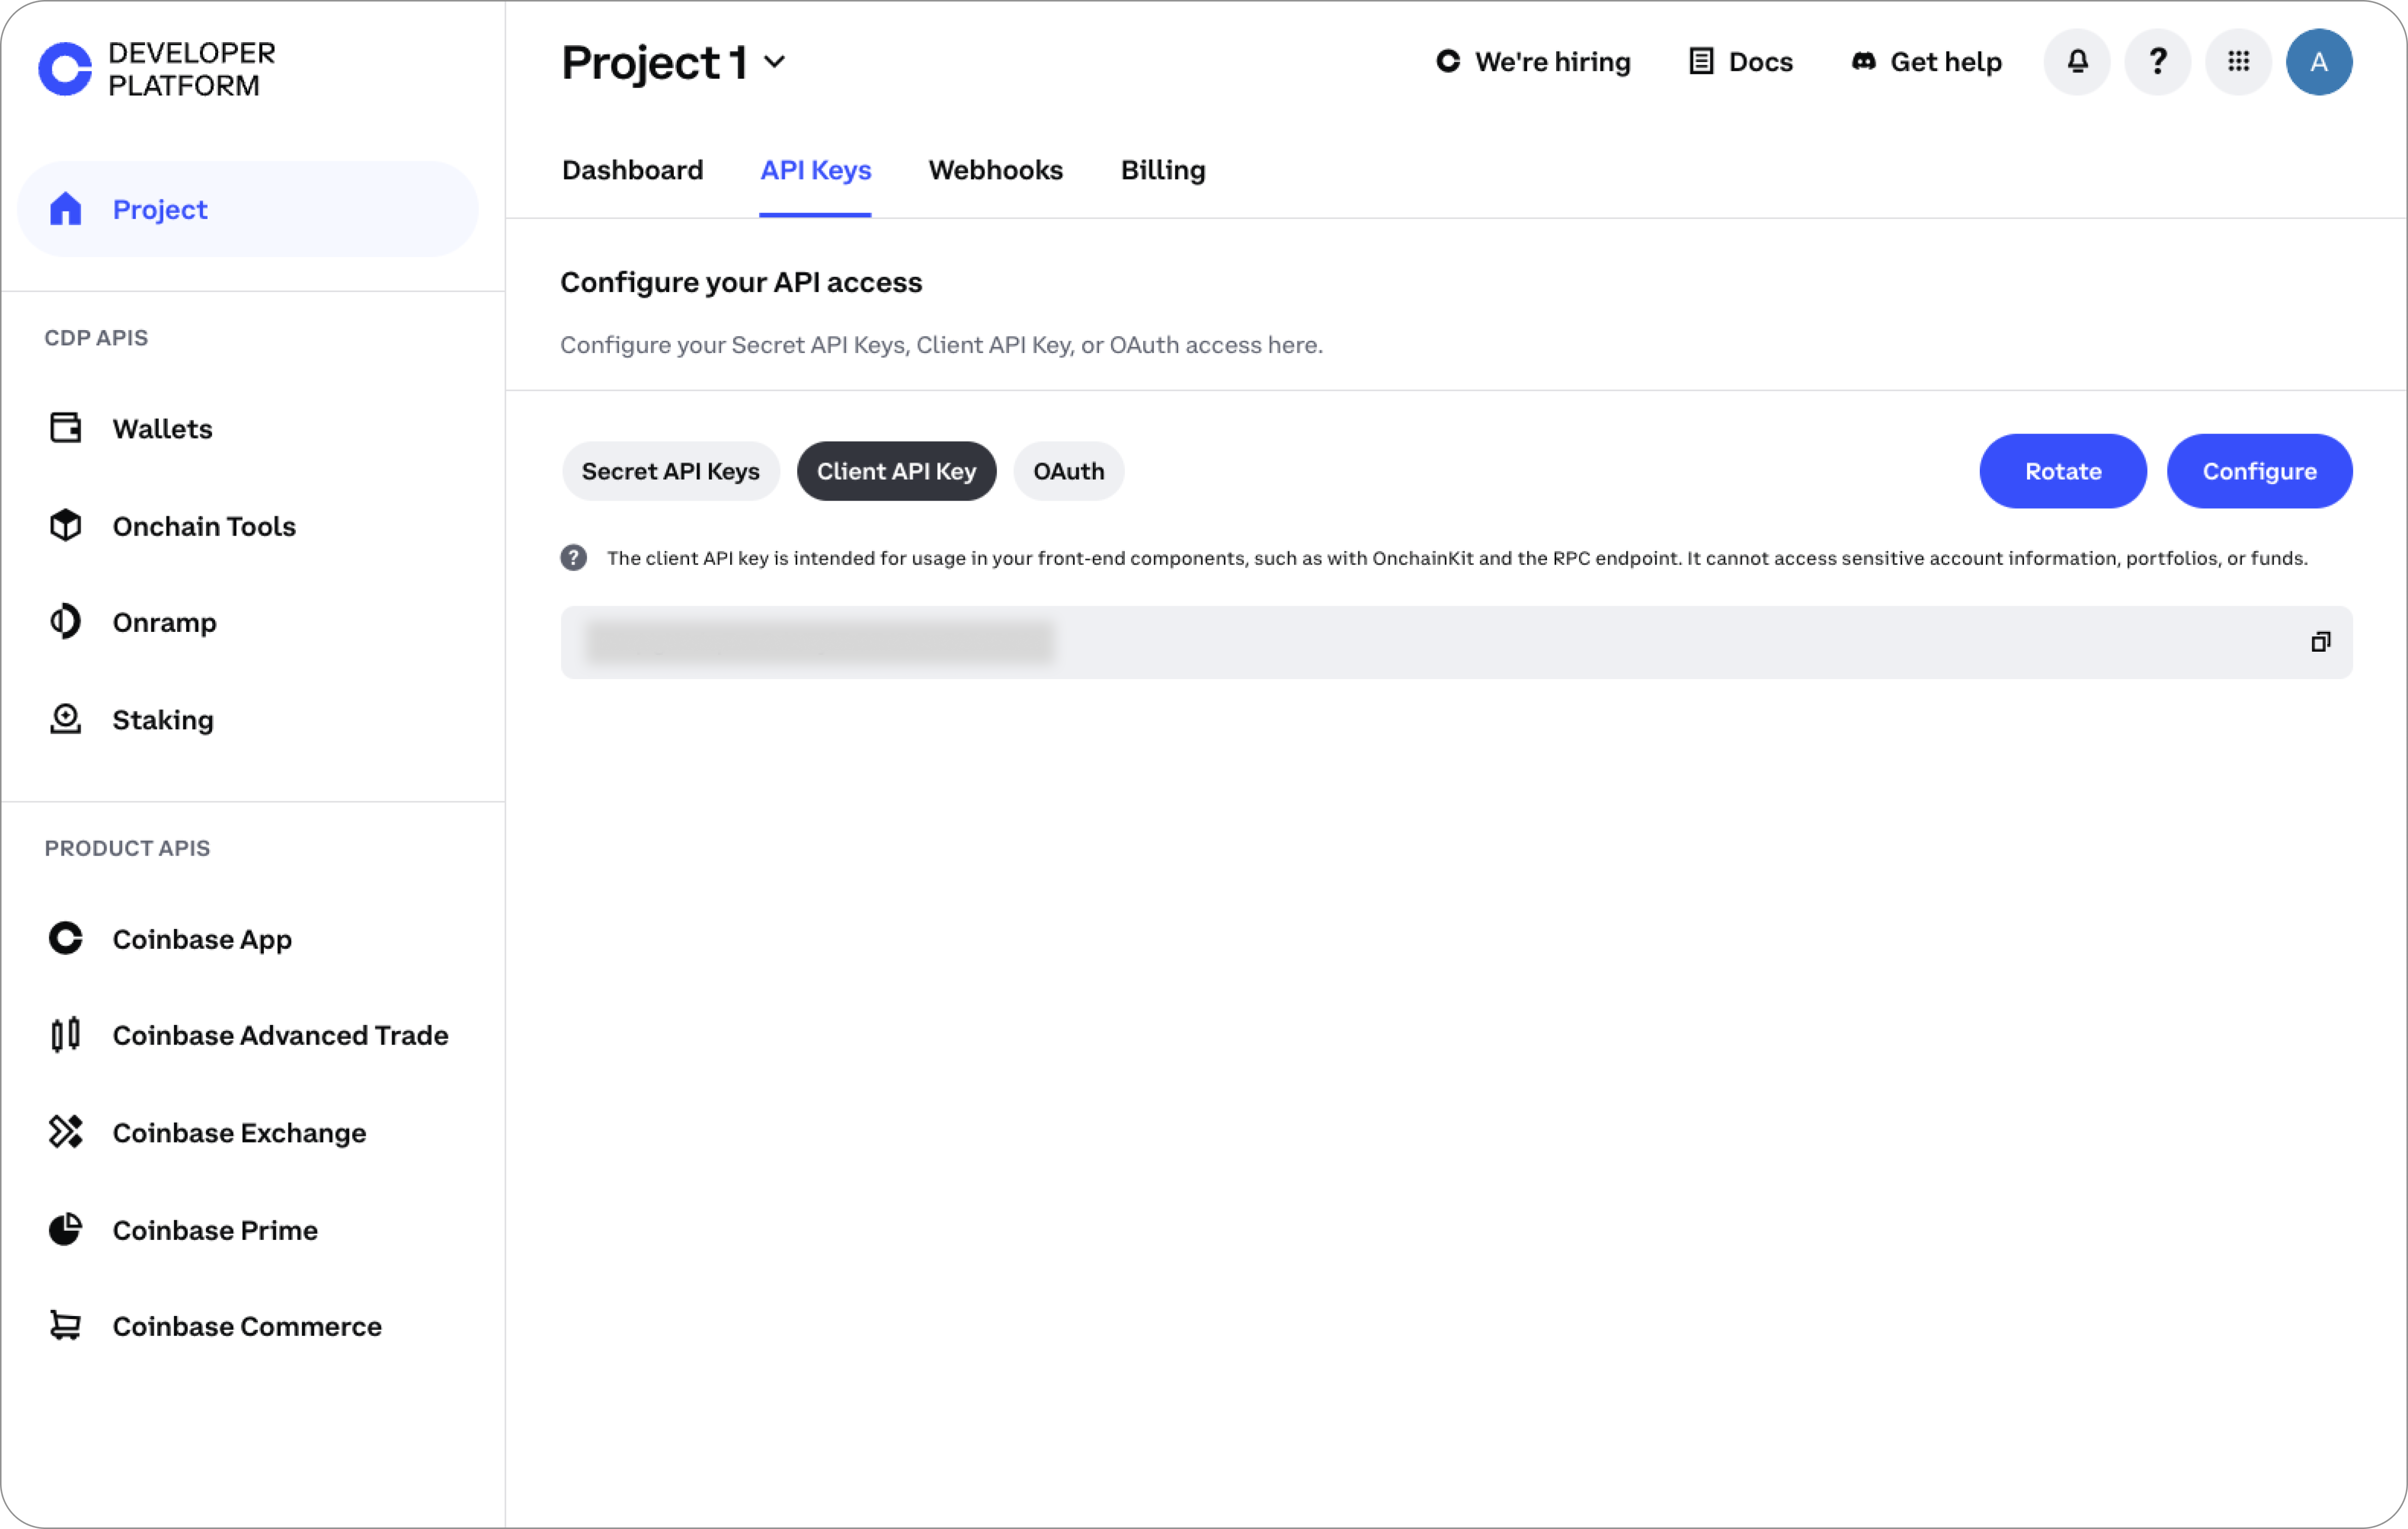Image resolution: width=2408 pixels, height=1529 pixels.
Task: Click the notifications bell icon
Action: click(x=2077, y=62)
